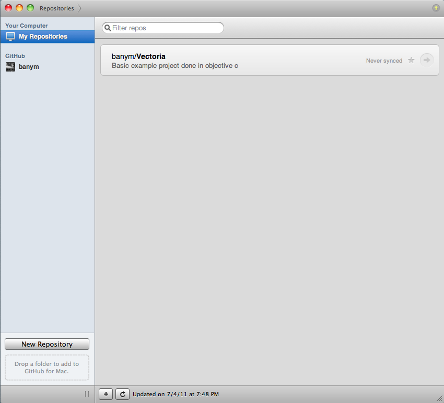The height and width of the screenshot is (403, 444).
Task: Zoom window with green title bar button
Action: point(30,8)
